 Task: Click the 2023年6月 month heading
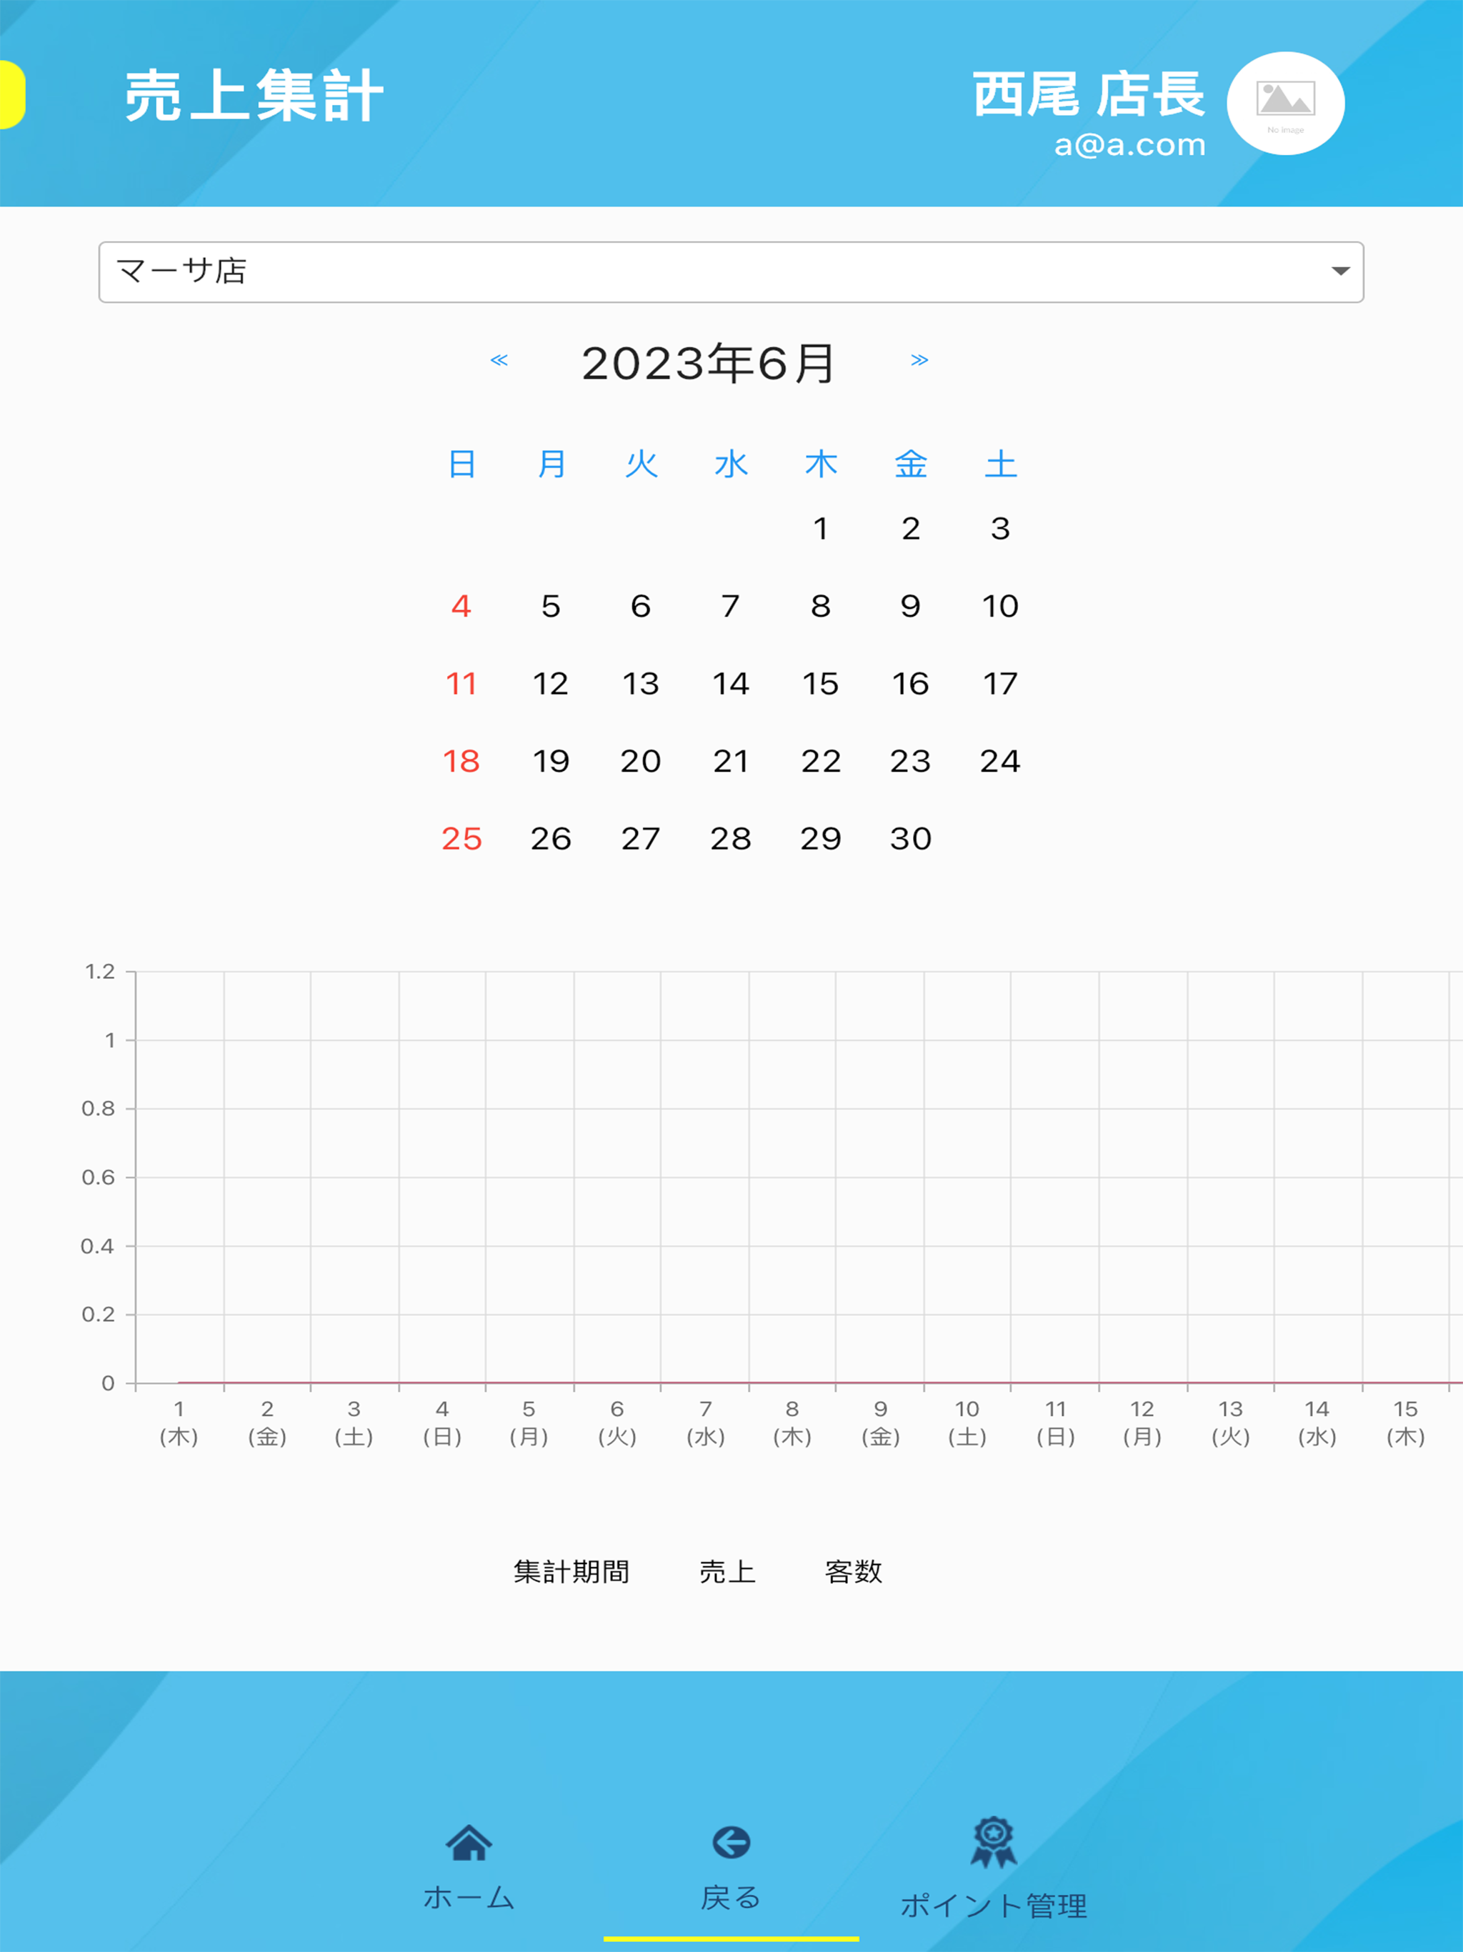(x=708, y=363)
